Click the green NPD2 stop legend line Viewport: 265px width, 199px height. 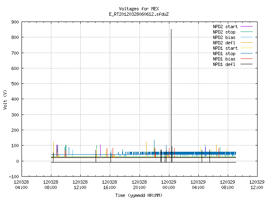[247, 32]
